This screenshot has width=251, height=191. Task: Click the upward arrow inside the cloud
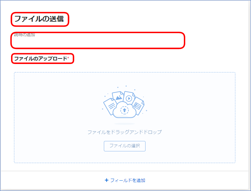coord(125,110)
